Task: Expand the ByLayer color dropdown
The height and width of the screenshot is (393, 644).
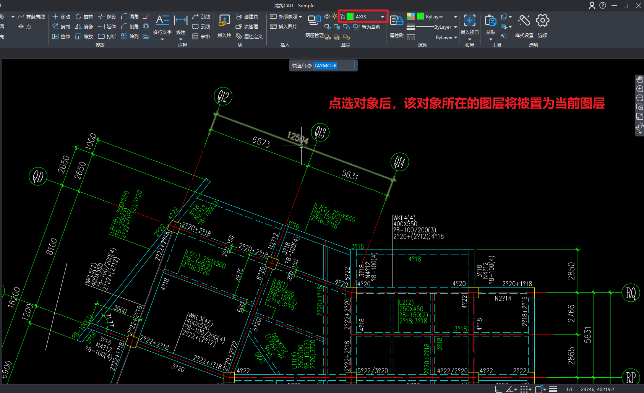Action: tap(455, 17)
